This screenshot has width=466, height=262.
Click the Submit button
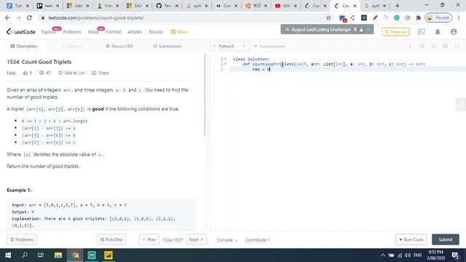point(445,239)
